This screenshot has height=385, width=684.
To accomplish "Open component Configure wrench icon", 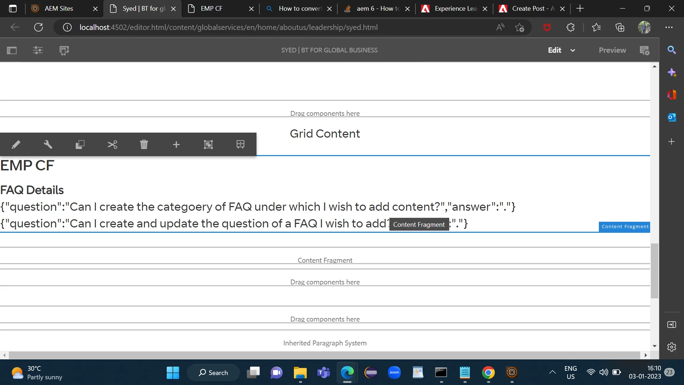I will point(48,144).
